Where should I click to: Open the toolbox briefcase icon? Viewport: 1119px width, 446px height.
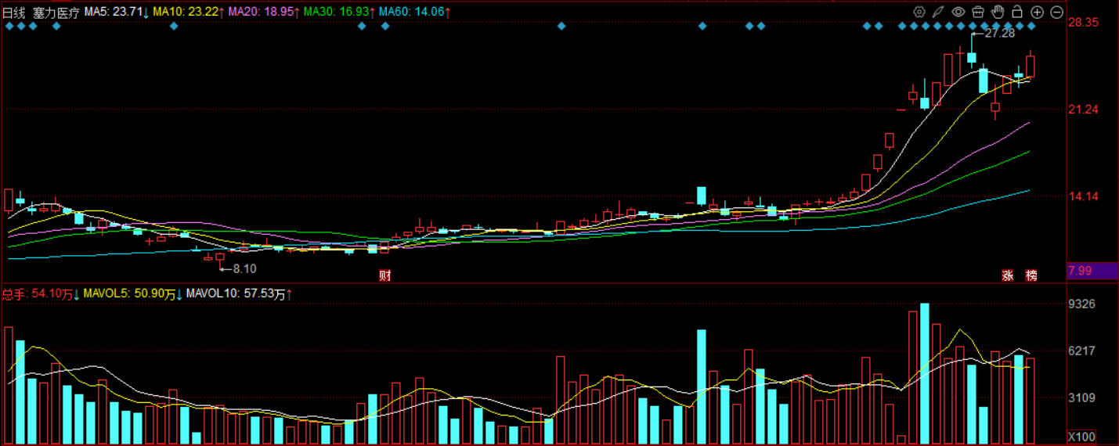(x=978, y=12)
